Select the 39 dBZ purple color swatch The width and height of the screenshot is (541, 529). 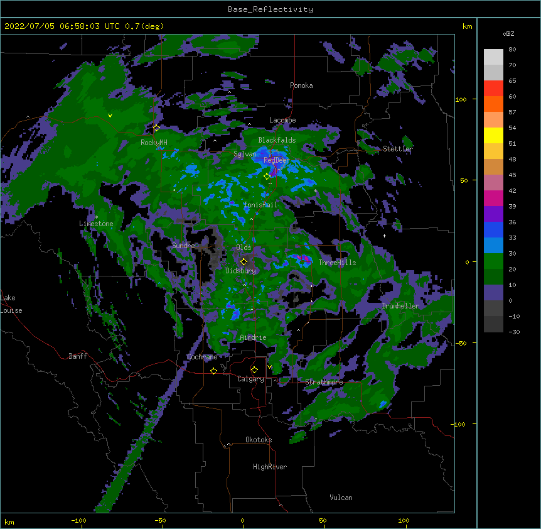click(x=493, y=214)
